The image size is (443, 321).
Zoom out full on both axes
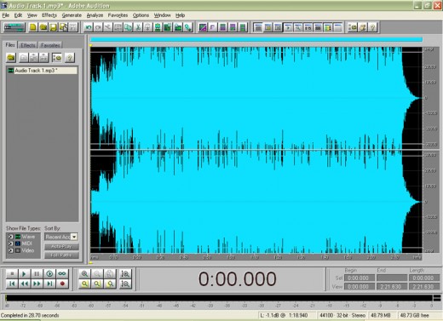click(110, 274)
